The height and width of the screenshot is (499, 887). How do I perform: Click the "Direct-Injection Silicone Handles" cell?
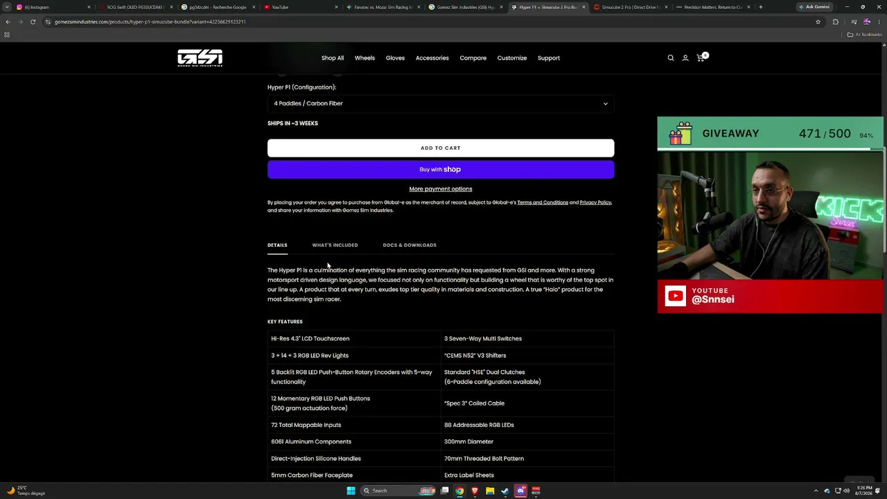pyautogui.click(x=354, y=458)
